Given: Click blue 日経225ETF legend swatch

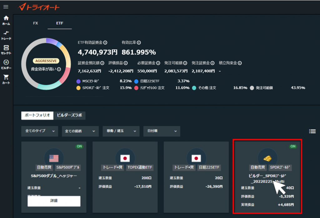Looking at the screenshot, I should [x=136, y=82].
